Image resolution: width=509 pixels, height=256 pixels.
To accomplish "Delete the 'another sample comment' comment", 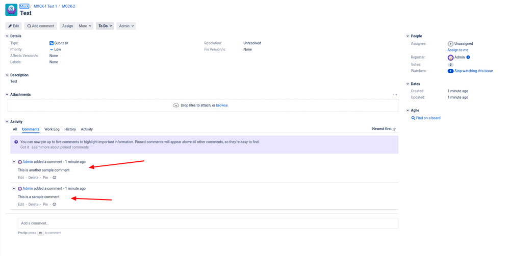I will pyautogui.click(x=34, y=178).
